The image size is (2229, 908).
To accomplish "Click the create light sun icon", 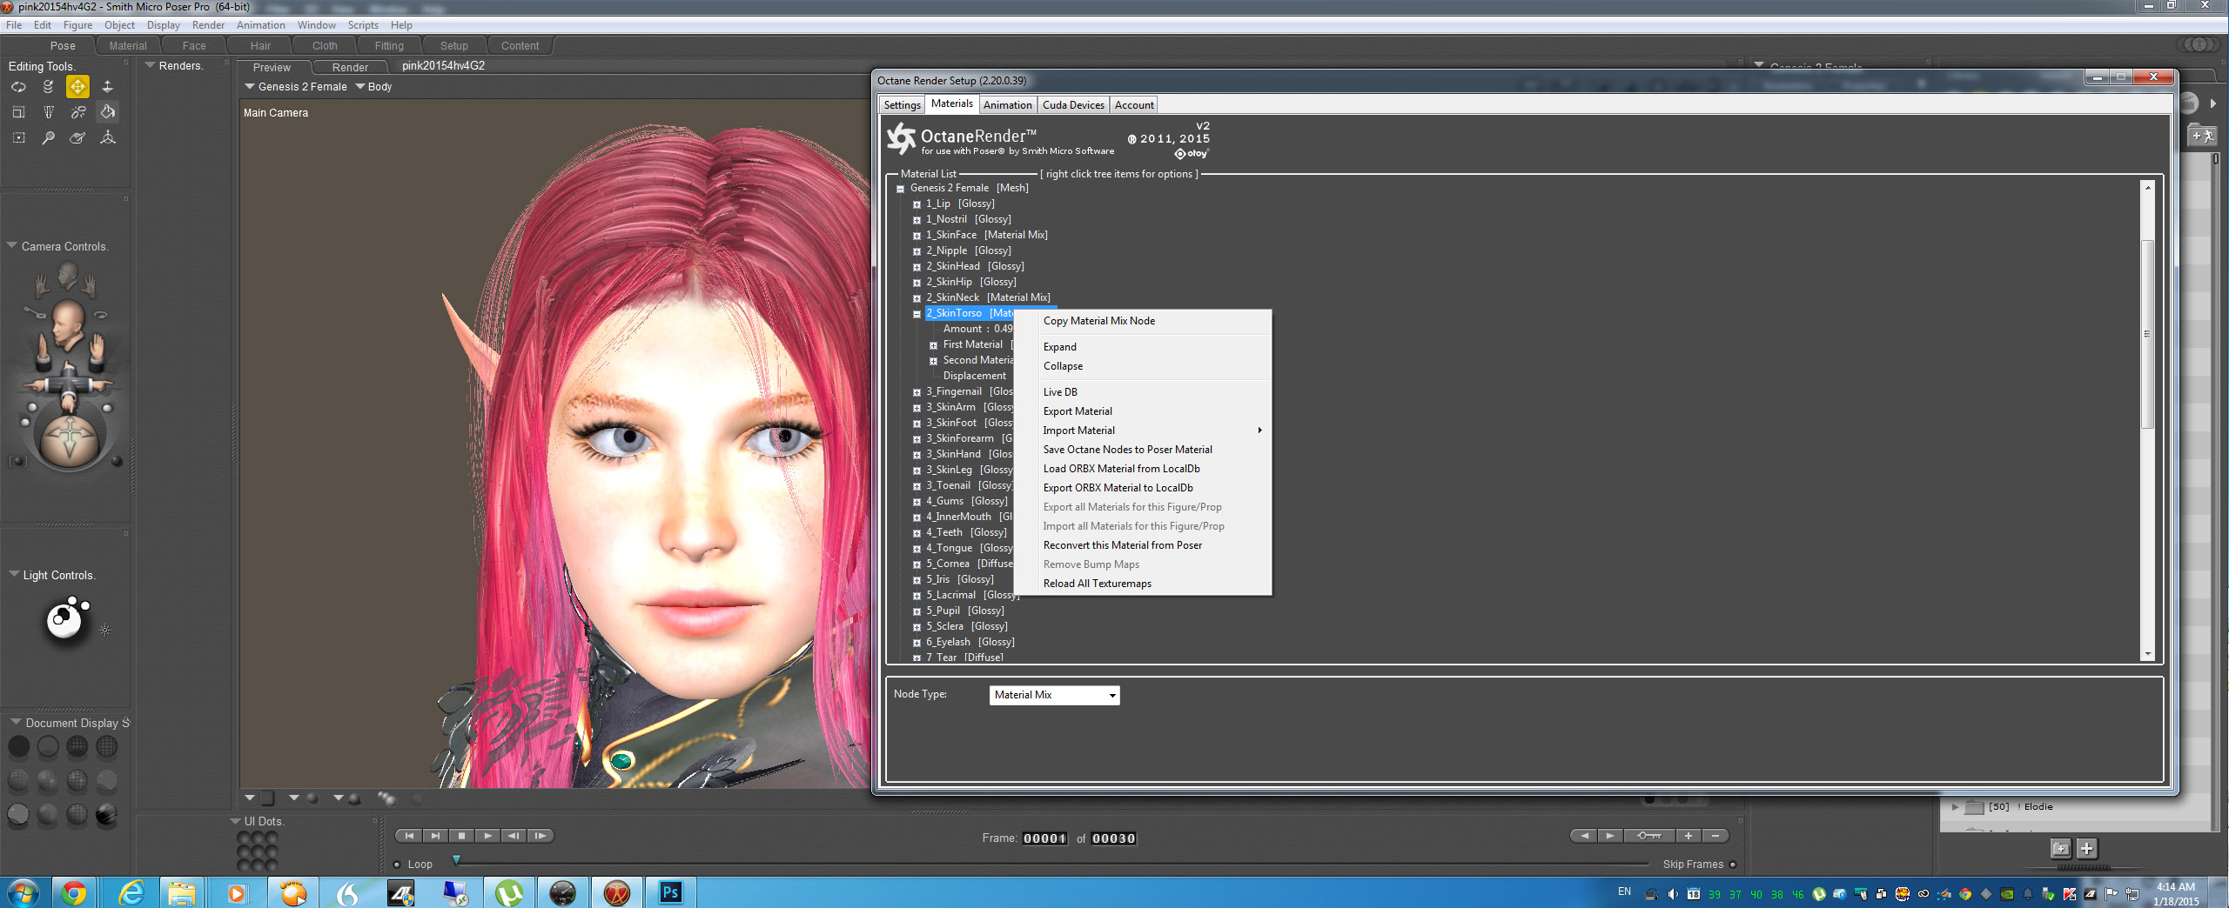I will [105, 631].
